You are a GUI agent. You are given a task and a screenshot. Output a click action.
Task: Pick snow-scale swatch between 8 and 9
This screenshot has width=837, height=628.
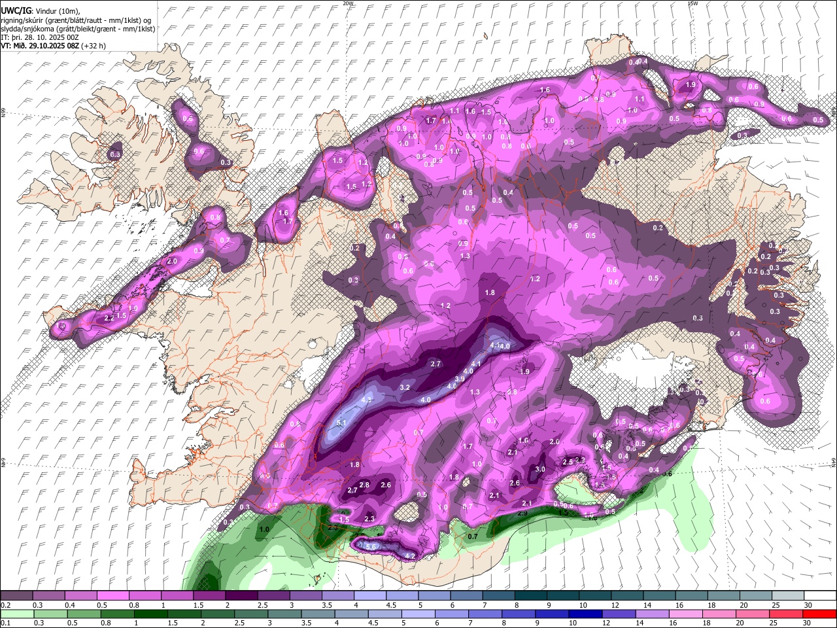pos(531,595)
